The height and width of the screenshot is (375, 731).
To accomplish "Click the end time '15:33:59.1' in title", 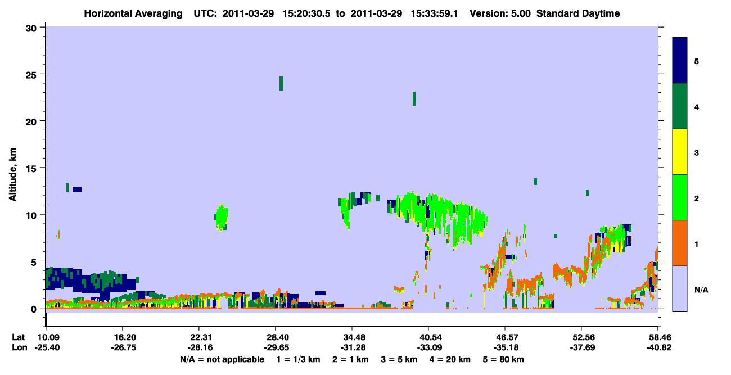I will click(x=433, y=14).
